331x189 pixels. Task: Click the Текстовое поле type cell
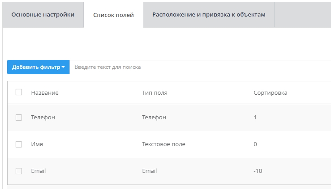(163, 144)
